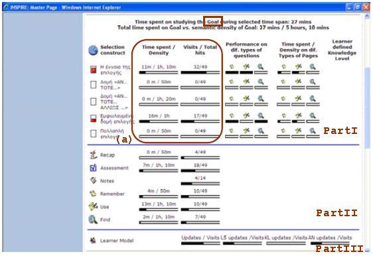Screen dimensions: 373x256
Task: Click the '16m / 1h' time value
Action: click(159, 116)
